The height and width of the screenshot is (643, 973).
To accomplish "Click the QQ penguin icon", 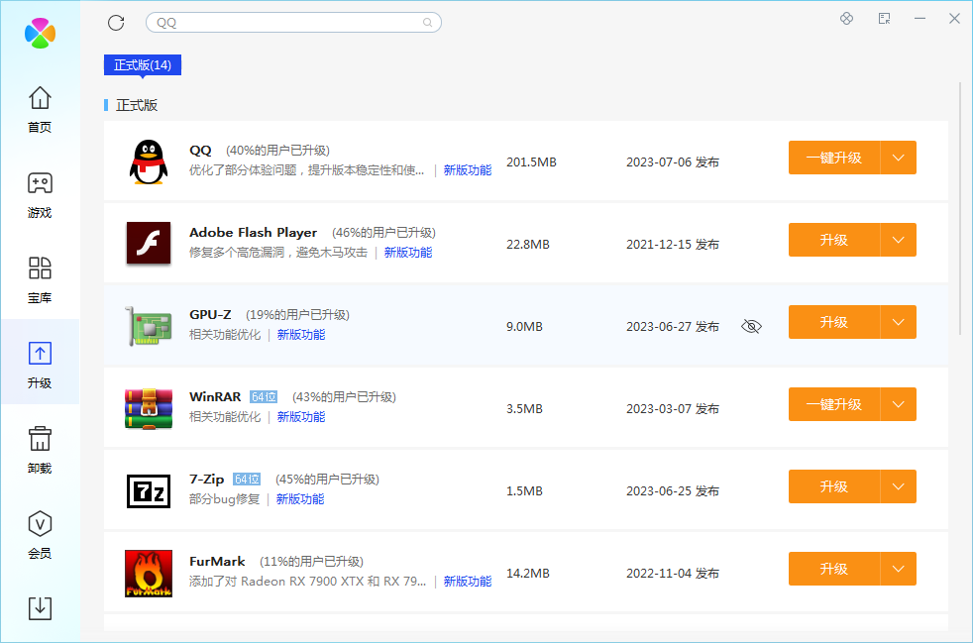I will click(149, 161).
